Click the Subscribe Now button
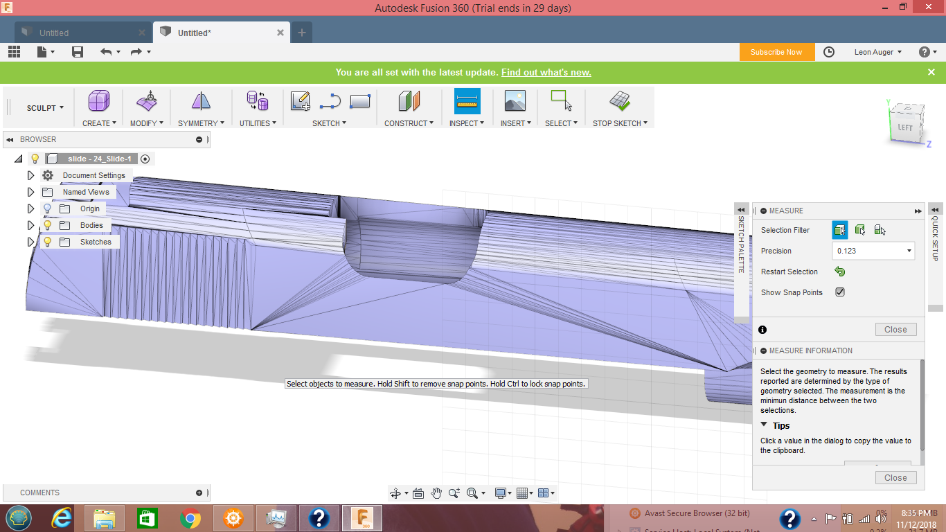946x532 pixels. pyautogui.click(x=776, y=52)
